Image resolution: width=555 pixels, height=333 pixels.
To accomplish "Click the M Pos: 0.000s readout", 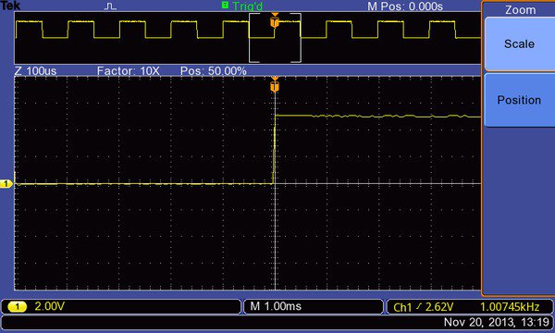I will (405, 6).
